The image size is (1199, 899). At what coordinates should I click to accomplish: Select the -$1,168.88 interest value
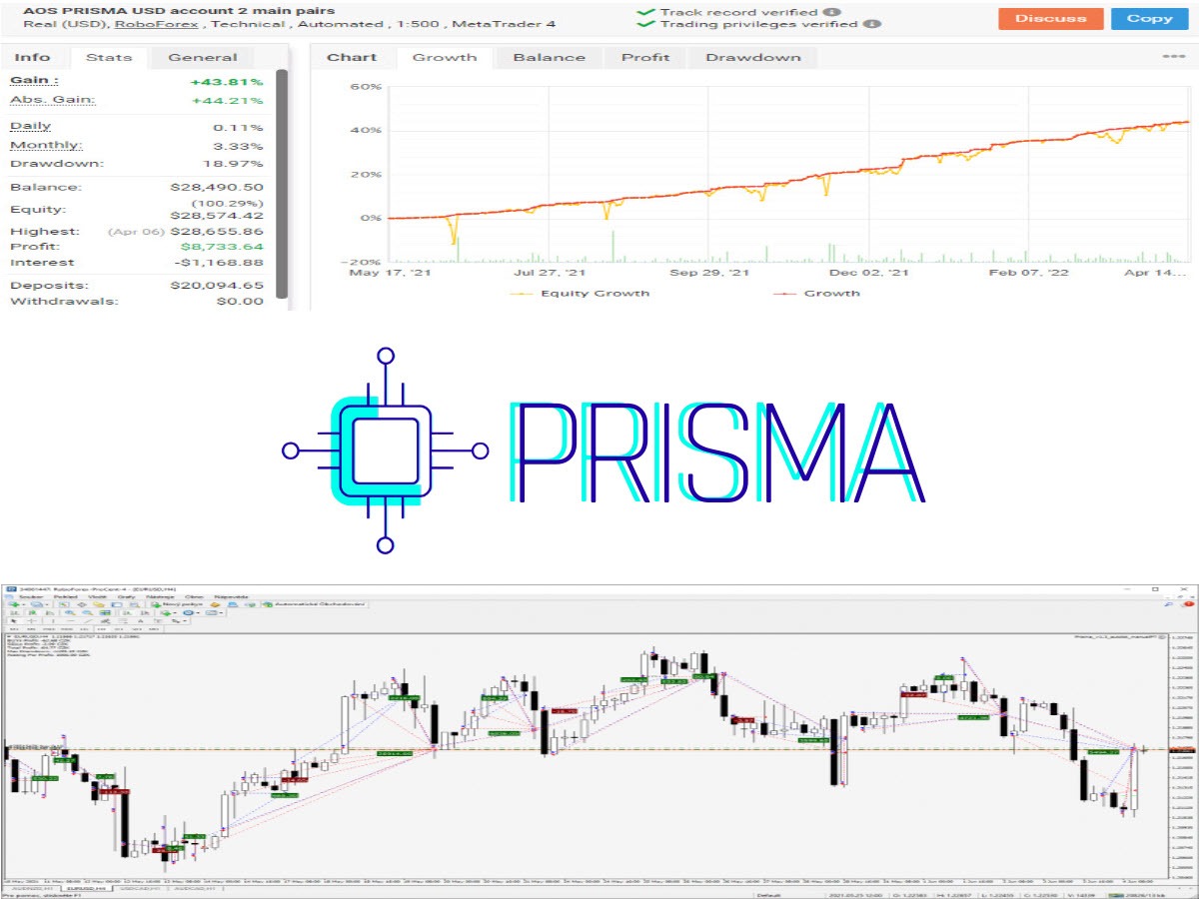click(x=218, y=263)
